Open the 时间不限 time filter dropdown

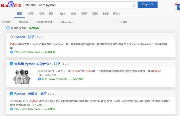point(24,22)
